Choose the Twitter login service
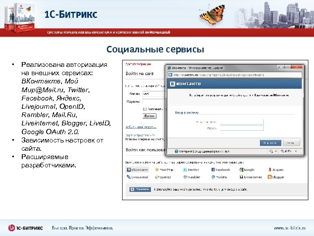314x236 pixels. (191, 170)
